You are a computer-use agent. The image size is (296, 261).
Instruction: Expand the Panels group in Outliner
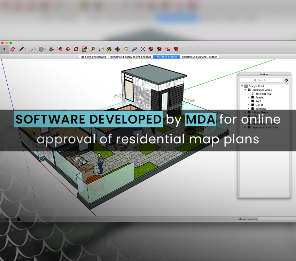[248, 97]
